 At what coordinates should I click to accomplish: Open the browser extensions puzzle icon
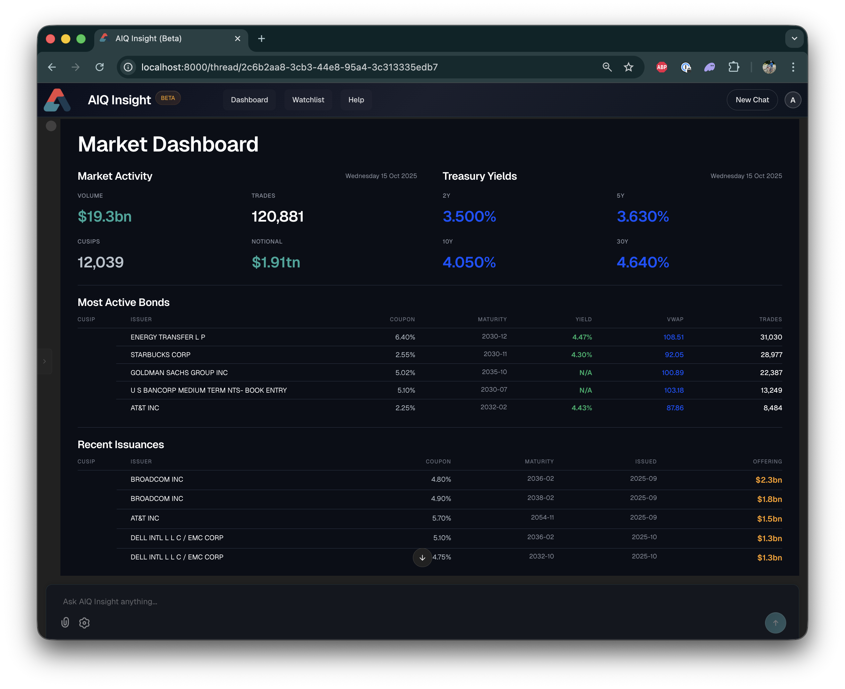733,67
